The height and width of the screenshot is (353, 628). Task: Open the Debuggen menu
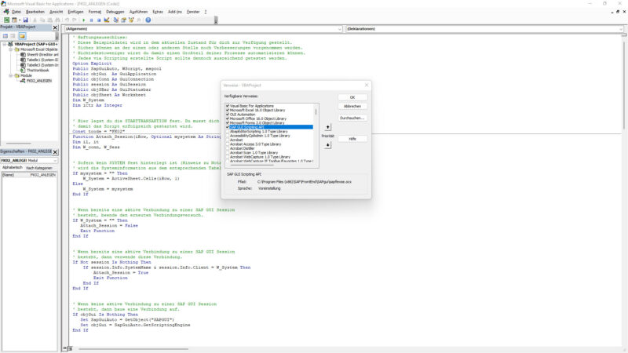pyautogui.click(x=116, y=12)
